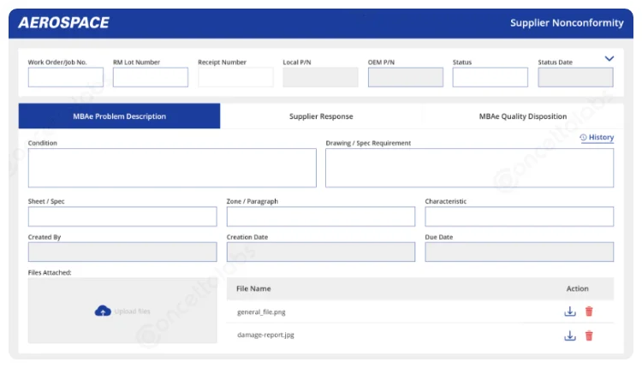Image resolution: width=642 pixels, height=368 pixels.
Task: Click the Sheet / Spec field
Action: coord(122,217)
